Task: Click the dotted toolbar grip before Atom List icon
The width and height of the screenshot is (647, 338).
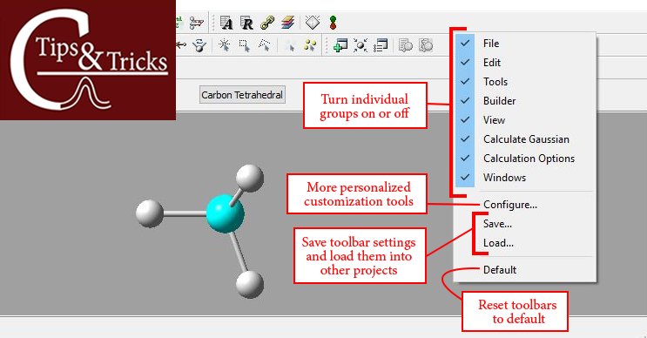Action: coord(213,23)
